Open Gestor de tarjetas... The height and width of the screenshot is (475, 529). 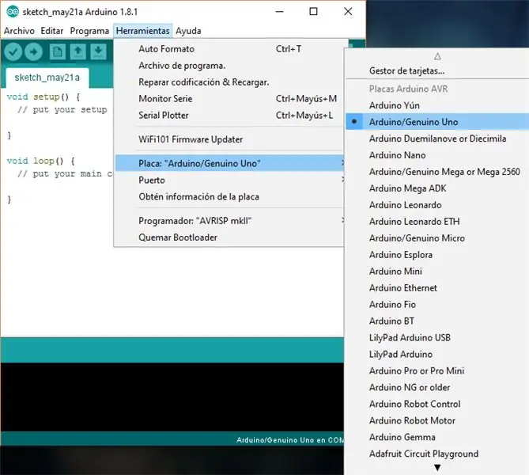(x=437, y=71)
